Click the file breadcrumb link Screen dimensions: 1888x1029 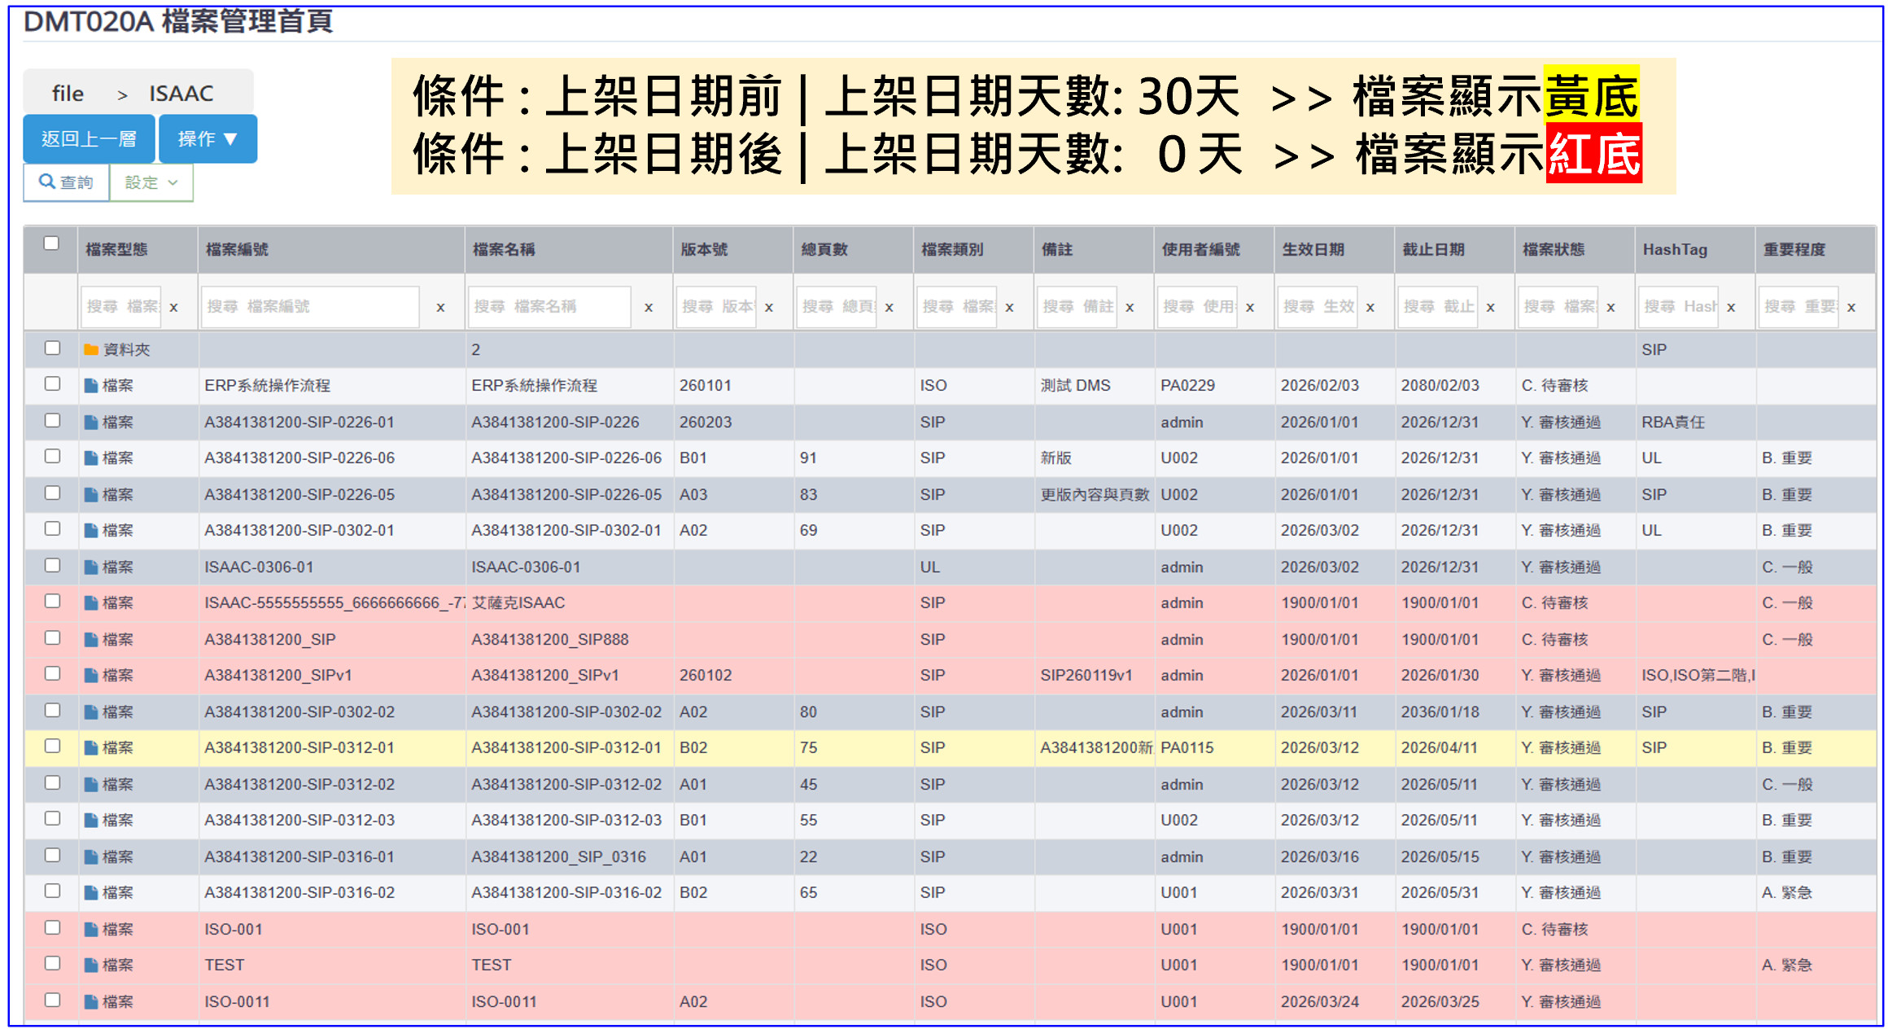click(x=68, y=94)
